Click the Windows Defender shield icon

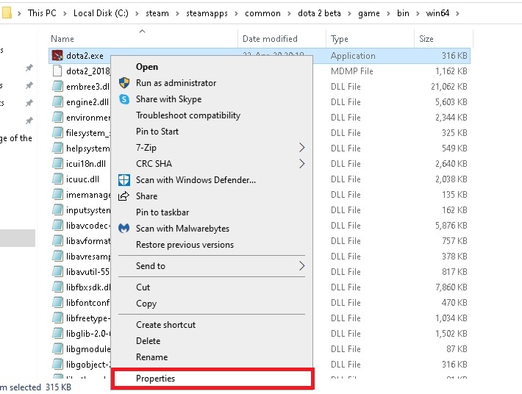click(124, 180)
